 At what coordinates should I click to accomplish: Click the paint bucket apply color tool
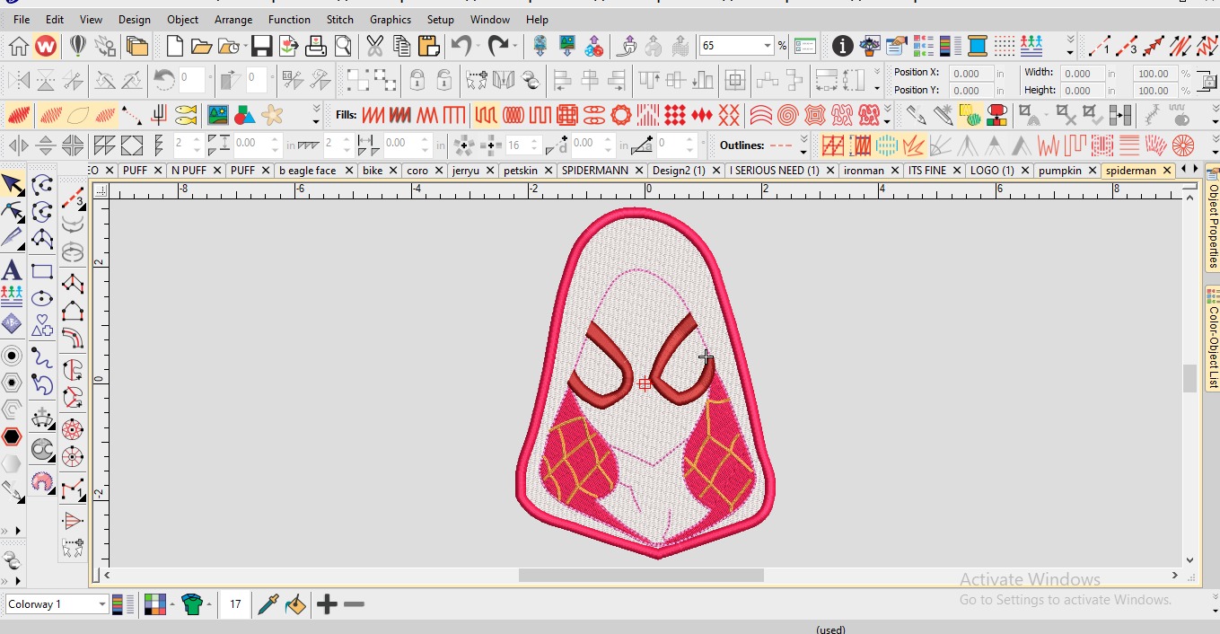(295, 604)
